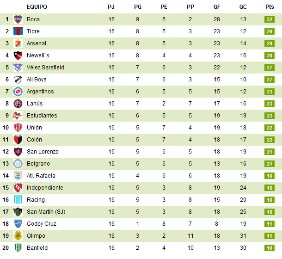Click the PJ column header
This screenshot has height=259, width=282.
(111, 7)
